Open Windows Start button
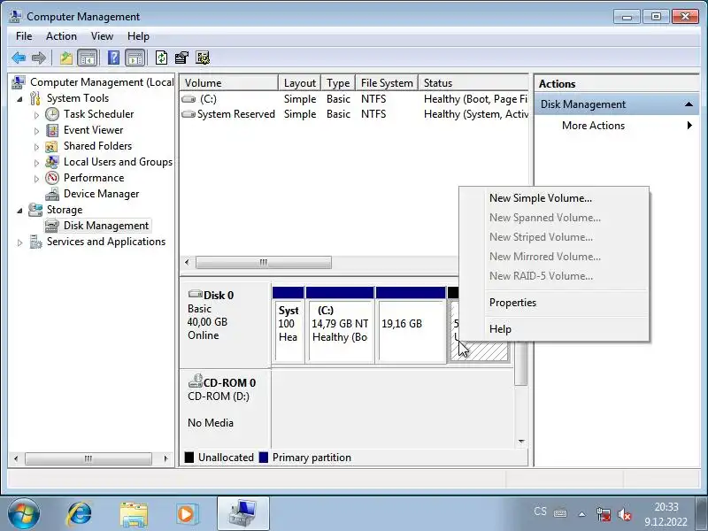This screenshot has height=531, width=708. [x=23, y=514]
